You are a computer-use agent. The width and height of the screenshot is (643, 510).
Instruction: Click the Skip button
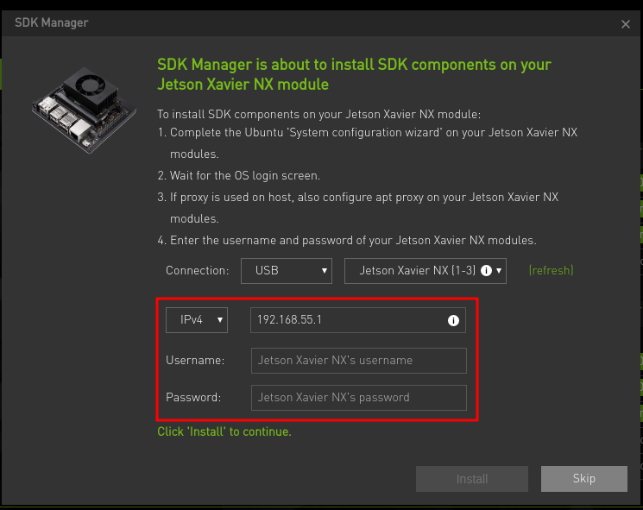click(584, 478)
